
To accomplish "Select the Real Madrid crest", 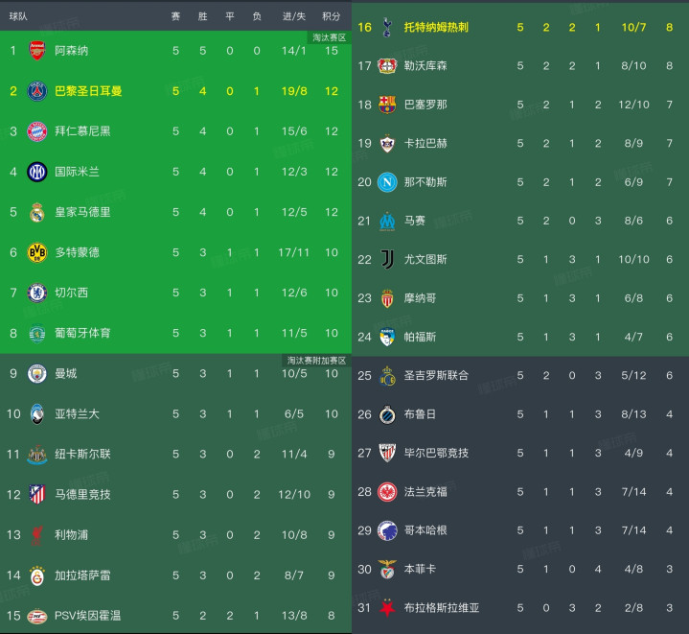I will [x=36, y=212].
